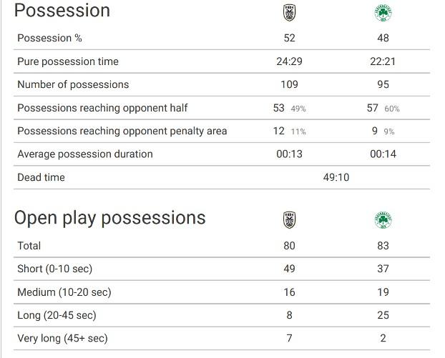Click the Average possession duration value 00:14
The height and width of the screenshot is (358, 445).
(383, 154)
